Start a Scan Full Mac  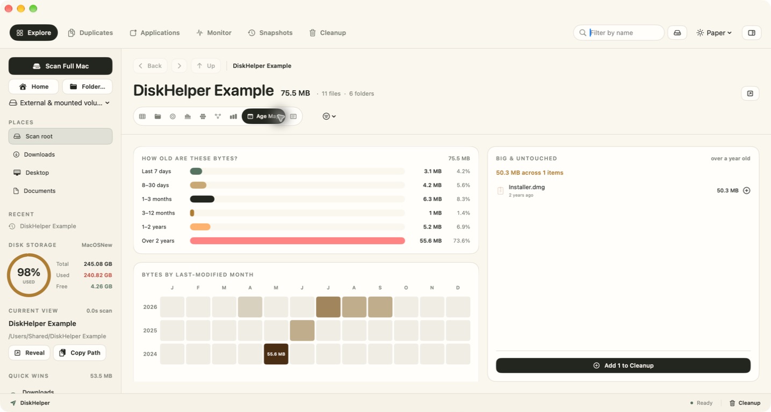click(60, 66)
